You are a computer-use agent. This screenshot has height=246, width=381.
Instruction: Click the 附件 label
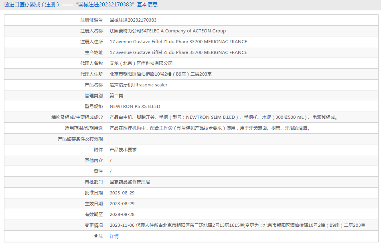click(98, 150)
